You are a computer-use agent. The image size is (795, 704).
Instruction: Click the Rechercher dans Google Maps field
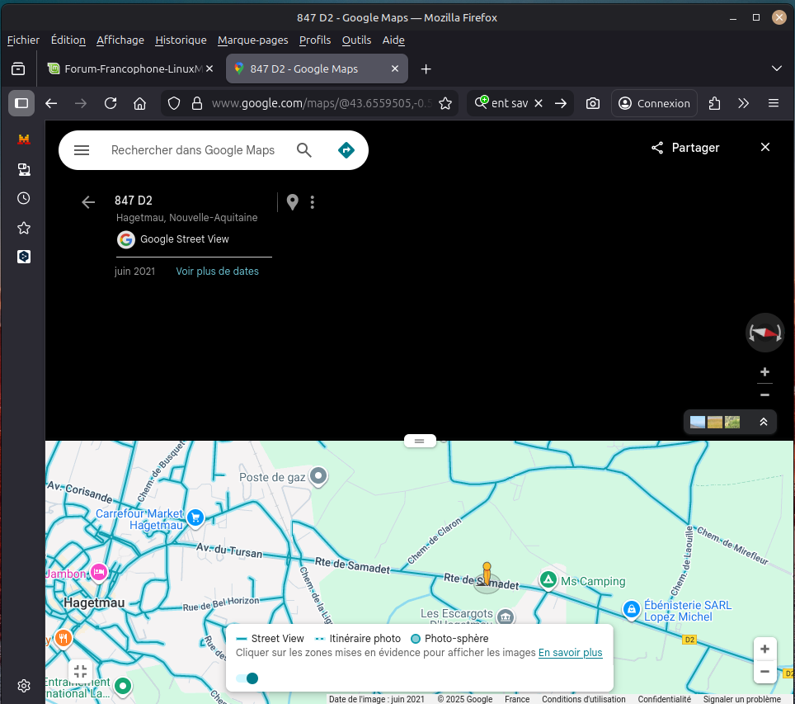coord(193,150)
